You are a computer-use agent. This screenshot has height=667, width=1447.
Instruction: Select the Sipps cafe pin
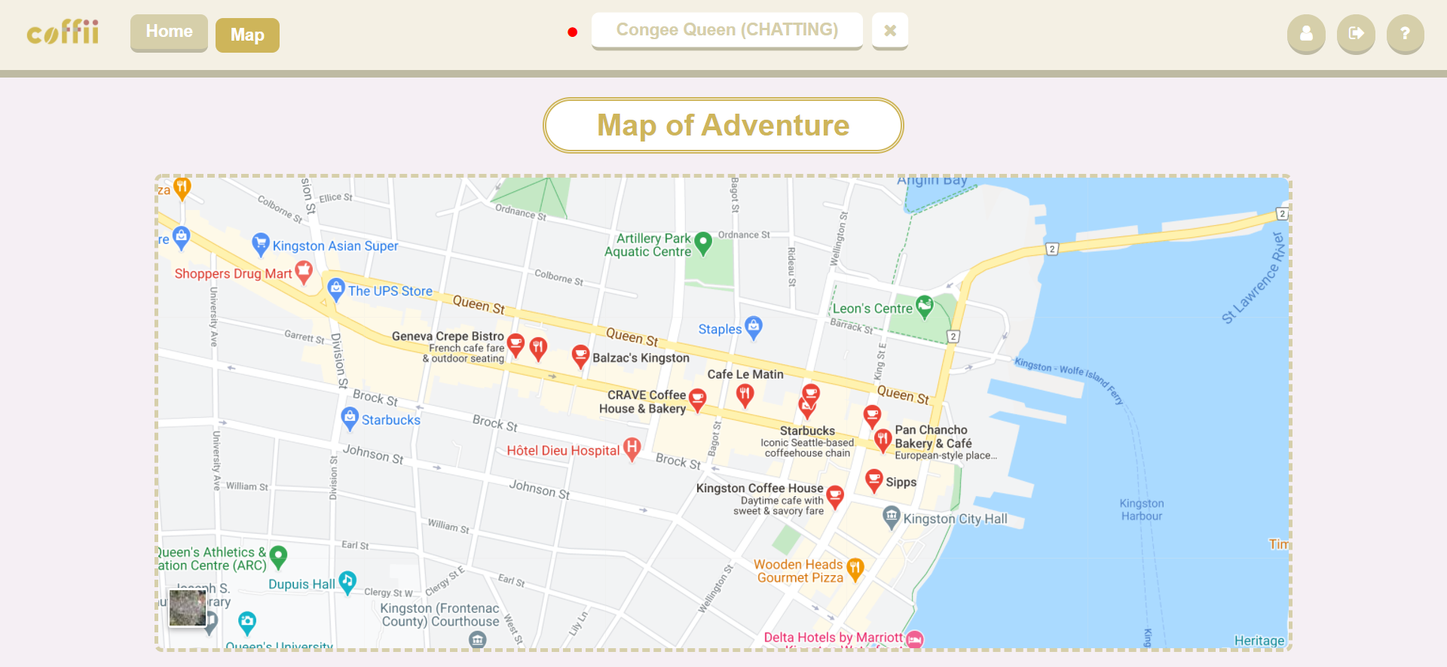click(x=873, y=479)
